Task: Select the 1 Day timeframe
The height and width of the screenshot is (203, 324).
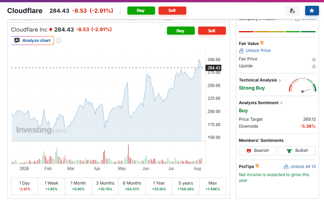Action: pyautogui.click(x=25, y=186)
